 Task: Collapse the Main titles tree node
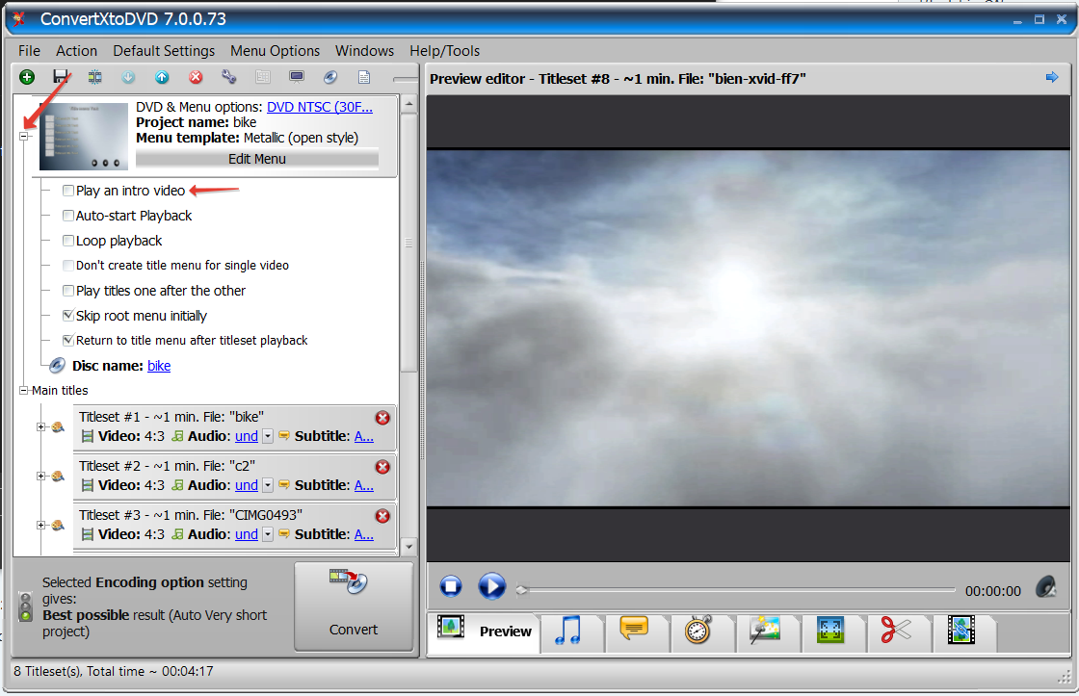[x=24, y=390]
